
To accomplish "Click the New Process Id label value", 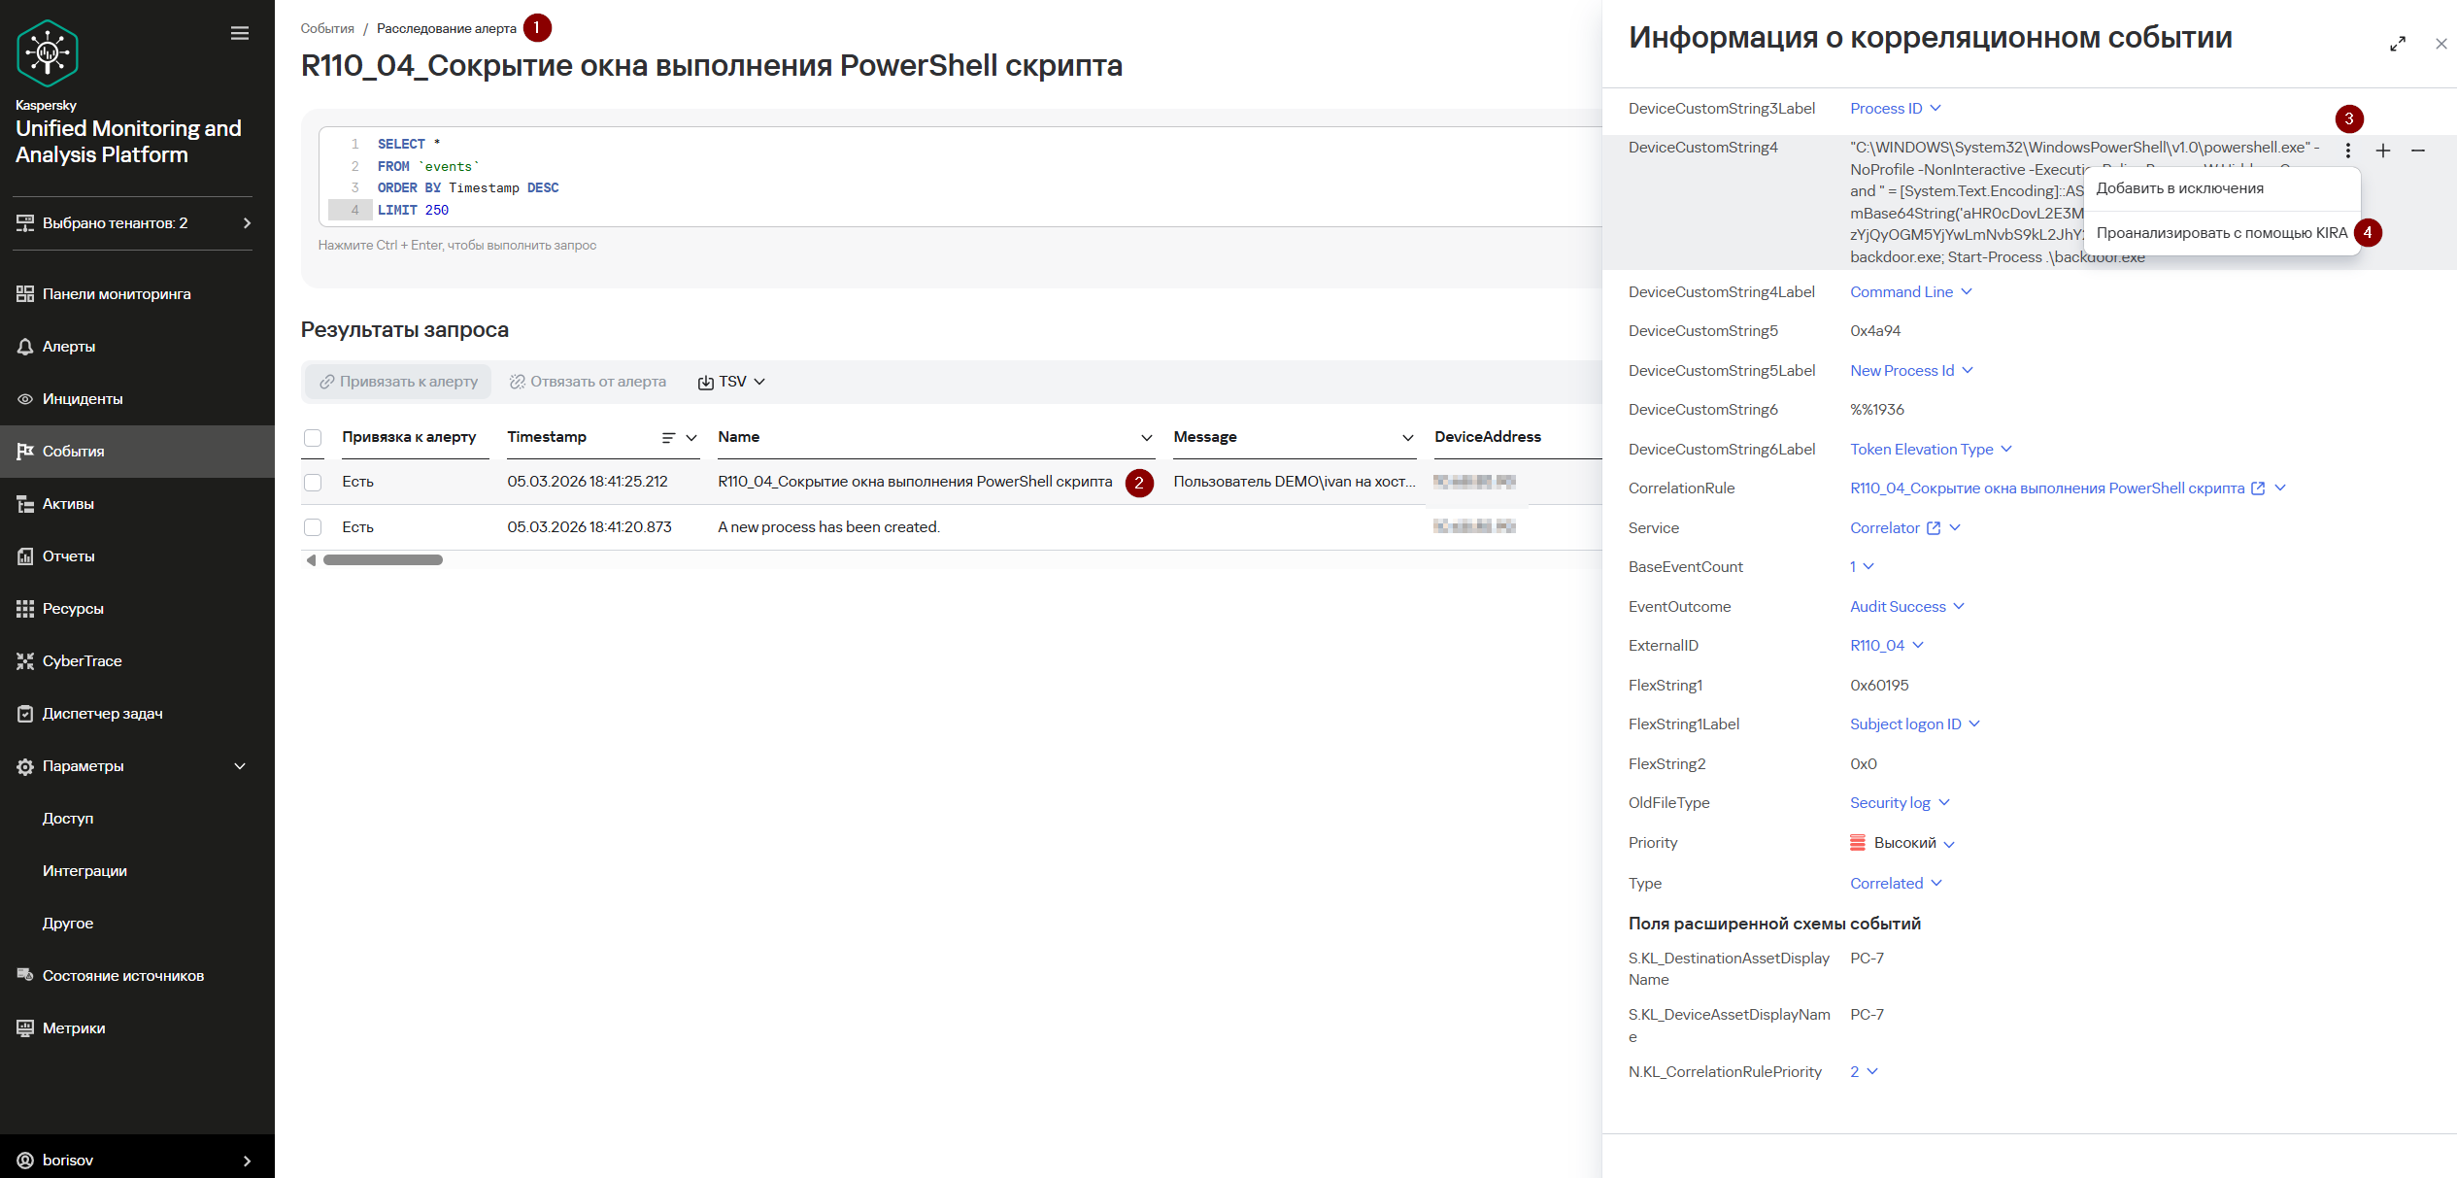I will 1902,370.
